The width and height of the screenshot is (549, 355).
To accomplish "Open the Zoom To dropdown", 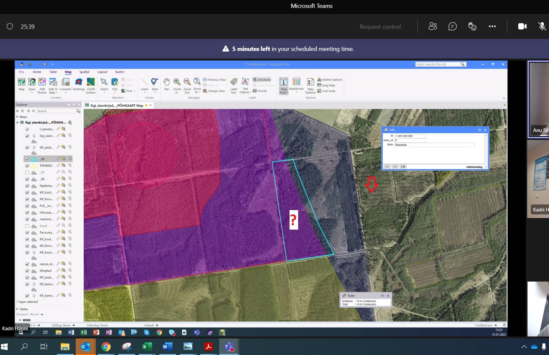I will tap(199, 93).
